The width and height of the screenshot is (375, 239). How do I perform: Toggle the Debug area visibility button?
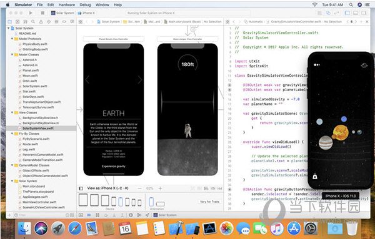356,13
